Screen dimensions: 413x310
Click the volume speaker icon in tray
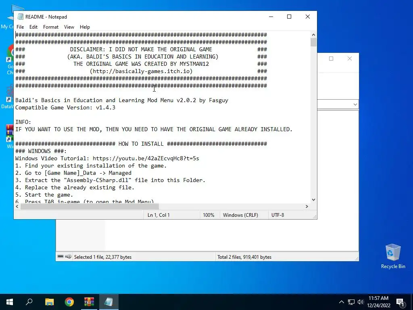pos(361,302)
